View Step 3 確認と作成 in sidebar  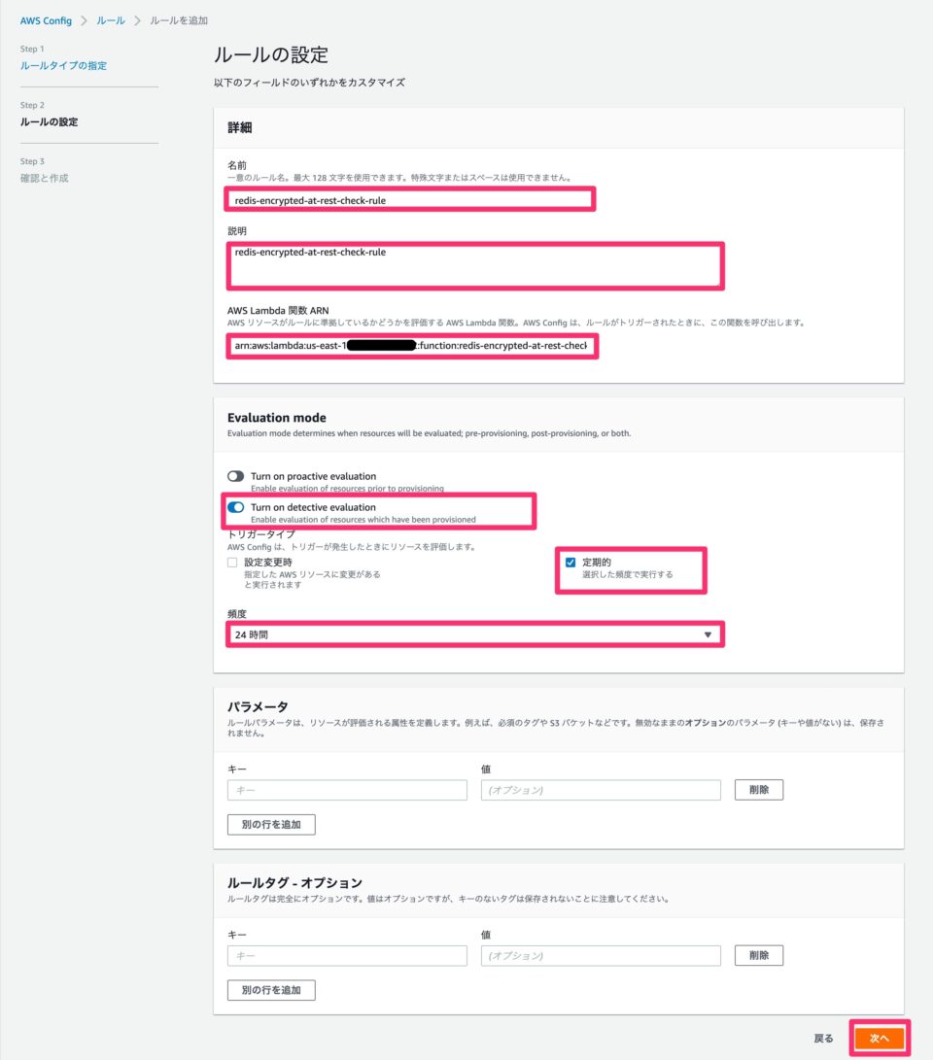[43, 177]
